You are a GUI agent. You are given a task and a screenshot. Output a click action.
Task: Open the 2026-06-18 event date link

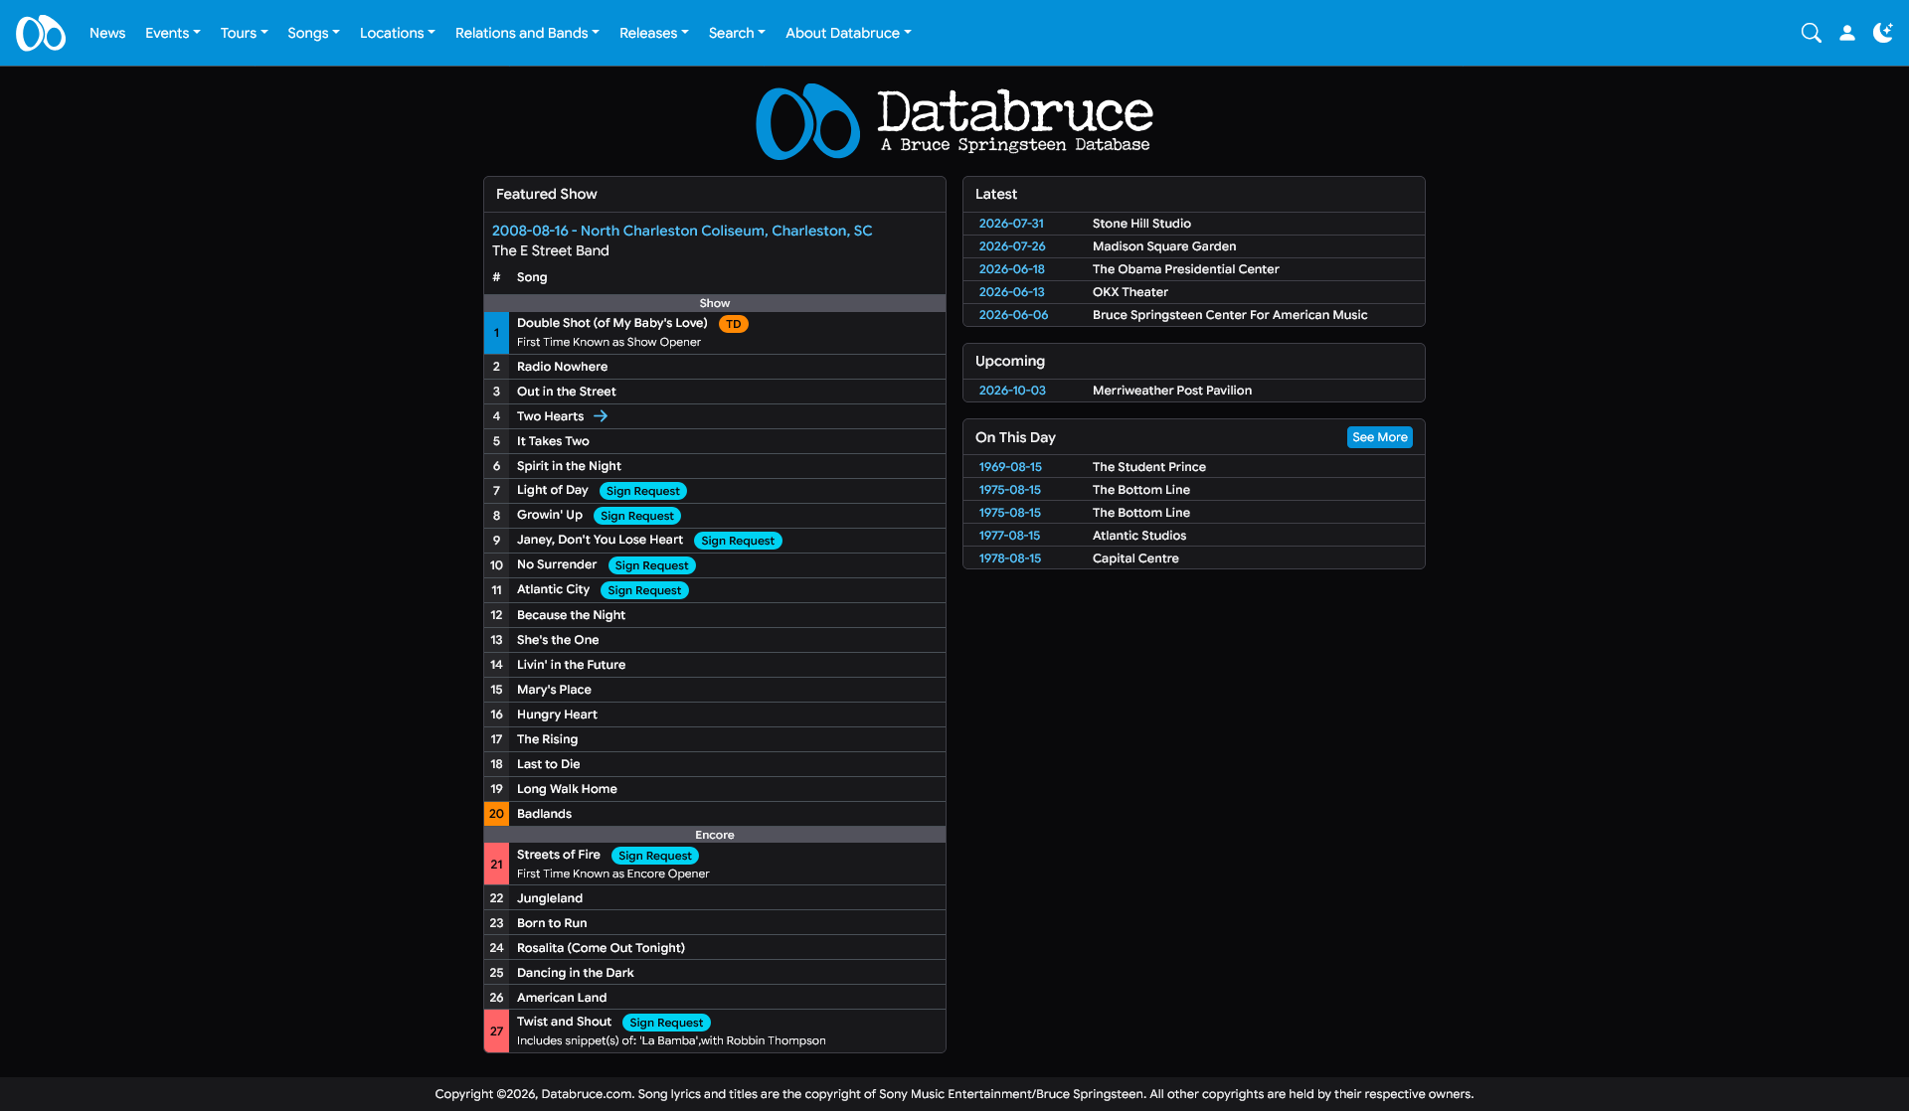click(1012, 269)
